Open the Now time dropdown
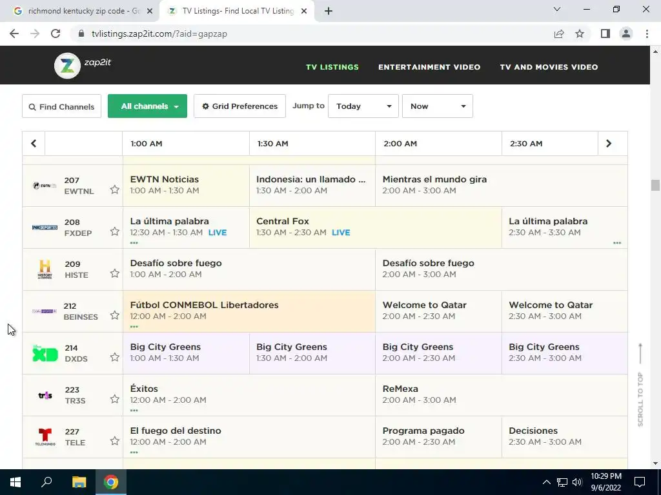The height and width of the screenshot is (495, 661). [438, 106]
